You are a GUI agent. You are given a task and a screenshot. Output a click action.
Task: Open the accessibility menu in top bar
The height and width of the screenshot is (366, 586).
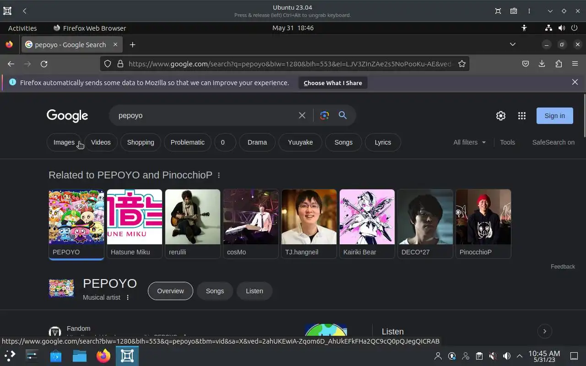coord(524,28)
